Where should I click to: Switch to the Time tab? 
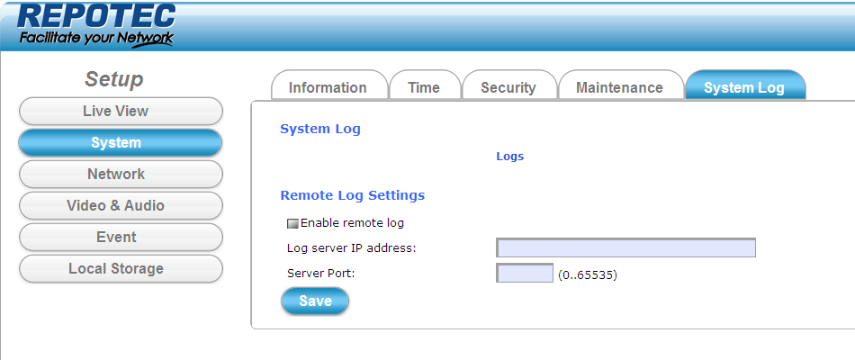point(424,87)
